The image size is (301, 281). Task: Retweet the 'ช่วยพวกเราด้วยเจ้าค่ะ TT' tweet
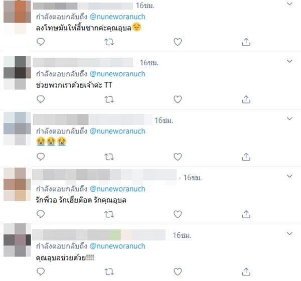[109, 99]
